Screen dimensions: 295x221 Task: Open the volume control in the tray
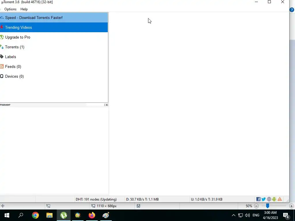coord(247,215)
